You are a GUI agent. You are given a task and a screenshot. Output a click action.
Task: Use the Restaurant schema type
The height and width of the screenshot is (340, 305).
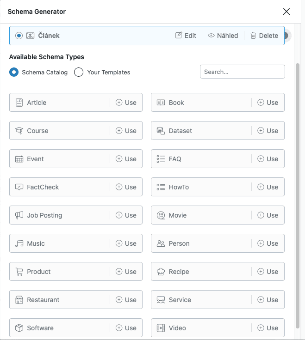click(x=126, y=300)
